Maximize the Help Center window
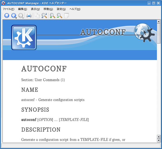The image size is (162, 149). click(x=154, y=3)
